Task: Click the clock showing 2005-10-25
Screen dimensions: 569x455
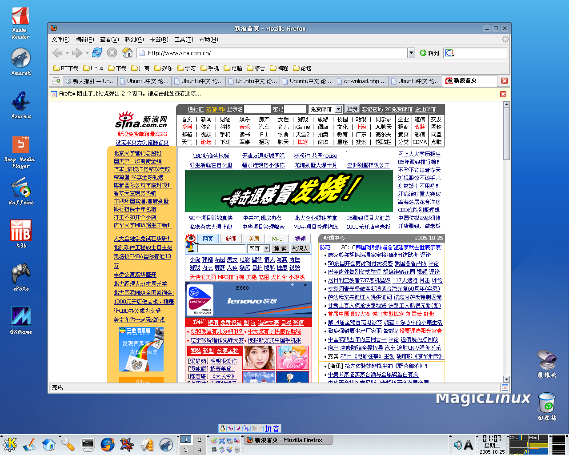Action: [x=492, y=444]
